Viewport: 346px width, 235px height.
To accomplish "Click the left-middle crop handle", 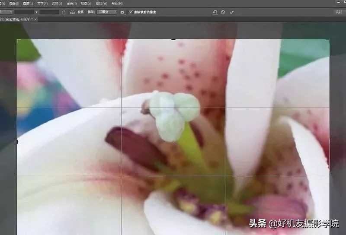I will tap(17, 142).
